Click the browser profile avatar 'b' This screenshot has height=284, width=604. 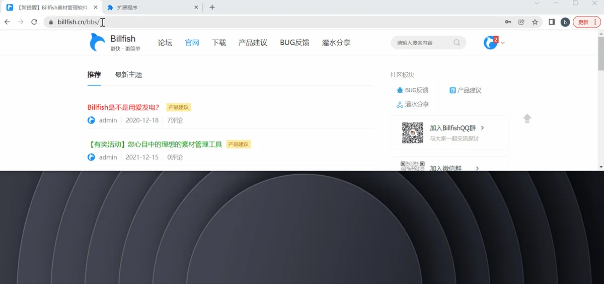click(565, 22)
